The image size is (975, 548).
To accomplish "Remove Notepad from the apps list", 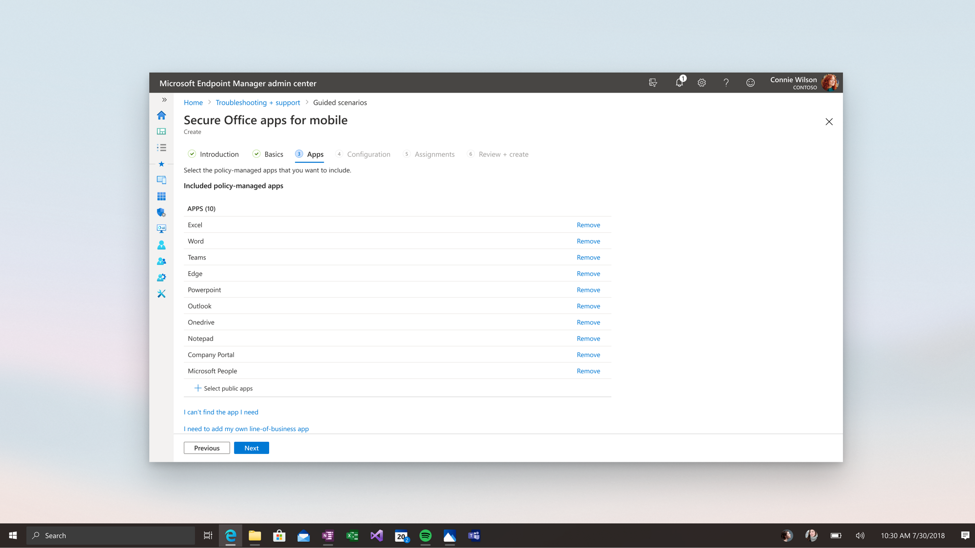I will click(588, 339).
